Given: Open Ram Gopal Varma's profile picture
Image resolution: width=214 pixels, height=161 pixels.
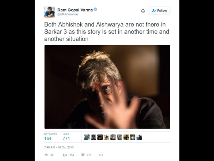Looking at the screenshot, I should tap(50, 12).
